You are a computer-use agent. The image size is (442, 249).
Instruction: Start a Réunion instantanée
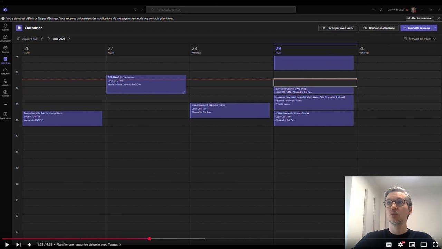tap(379, 28)
